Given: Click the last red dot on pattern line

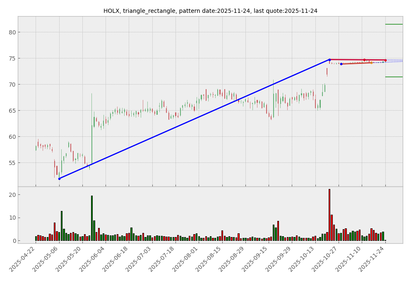Looking at the screenshot, I should 385,60.
